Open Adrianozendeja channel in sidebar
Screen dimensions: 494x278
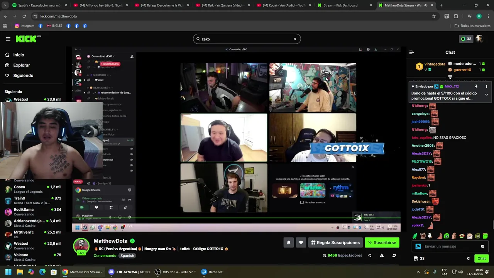point(33,223)
